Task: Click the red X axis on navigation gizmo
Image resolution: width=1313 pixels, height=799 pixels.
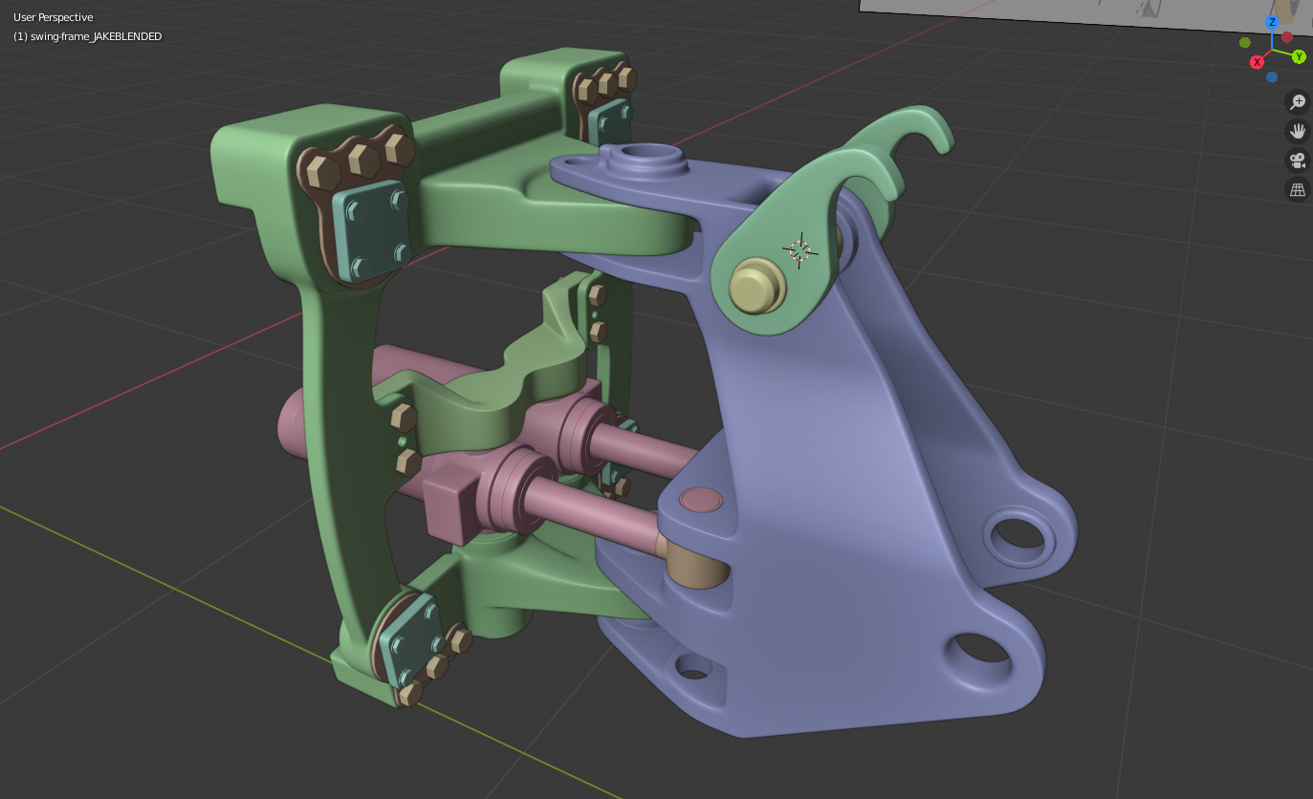Action: (x=1257, y=62)
